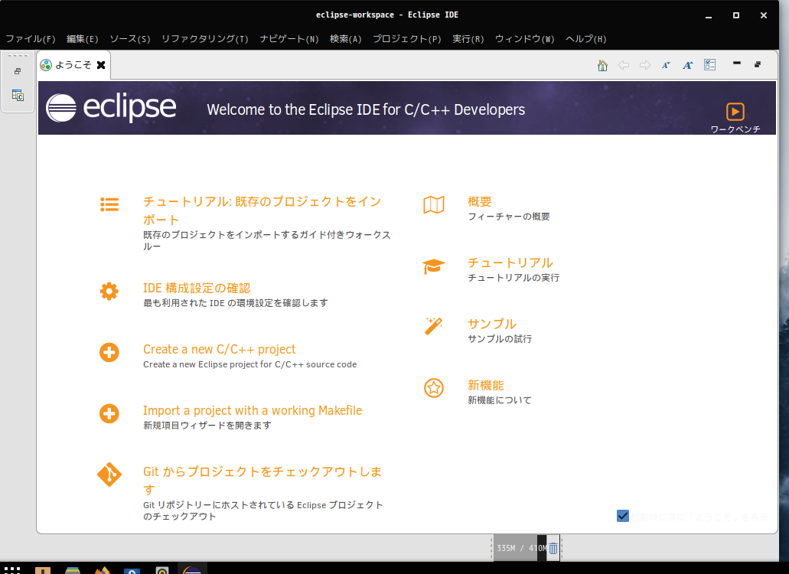
Task: Open Create a new C/C++ project link
Action: [x=220, y=349]
